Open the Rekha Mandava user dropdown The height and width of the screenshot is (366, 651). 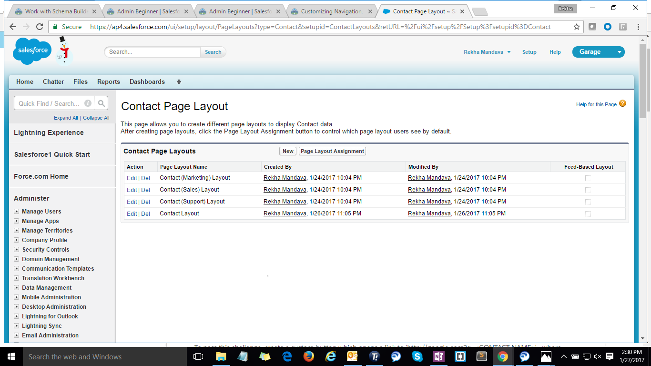point(487,52)
